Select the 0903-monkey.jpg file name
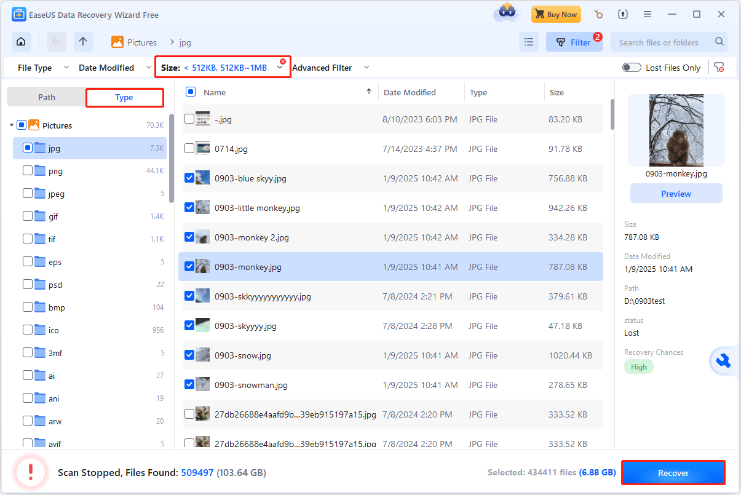The height and width of the screenshot is (495, 741). pyautogui.click(x=248, y=267)
